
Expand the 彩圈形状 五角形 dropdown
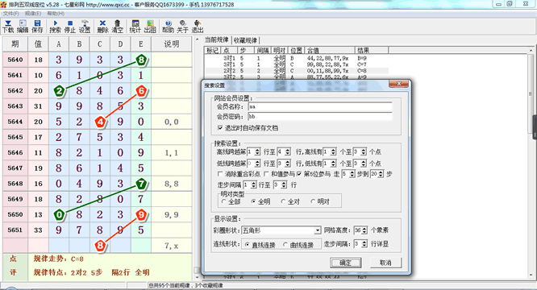(x=318, y=230)
